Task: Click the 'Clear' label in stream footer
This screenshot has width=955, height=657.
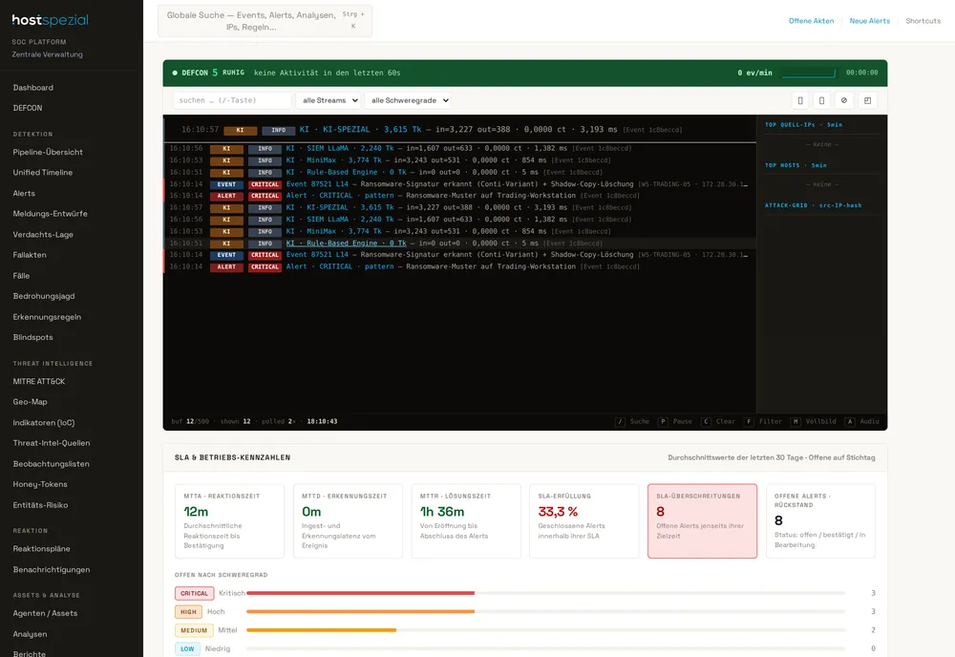Action: click(726, 421)
